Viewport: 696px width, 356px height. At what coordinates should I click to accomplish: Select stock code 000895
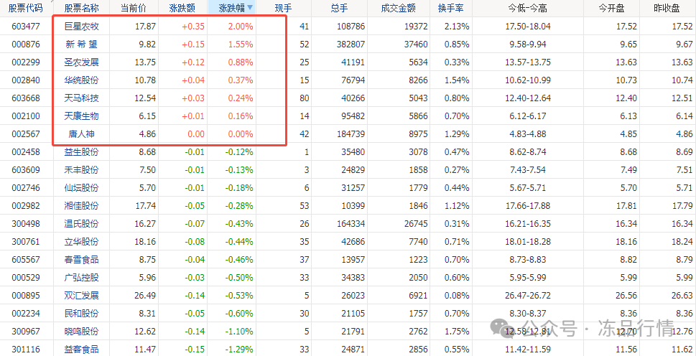(x=26, y=296)
